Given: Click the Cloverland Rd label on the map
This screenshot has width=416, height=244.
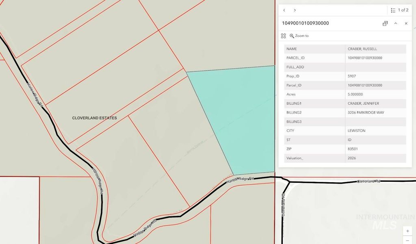Looking at the screenshot, I should (368, 181).
